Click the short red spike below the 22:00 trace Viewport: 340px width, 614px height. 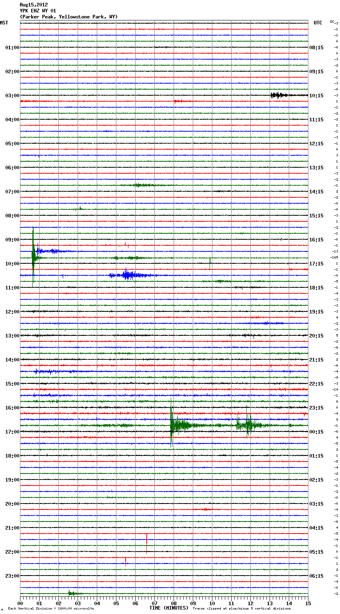[x=126, y=562]
